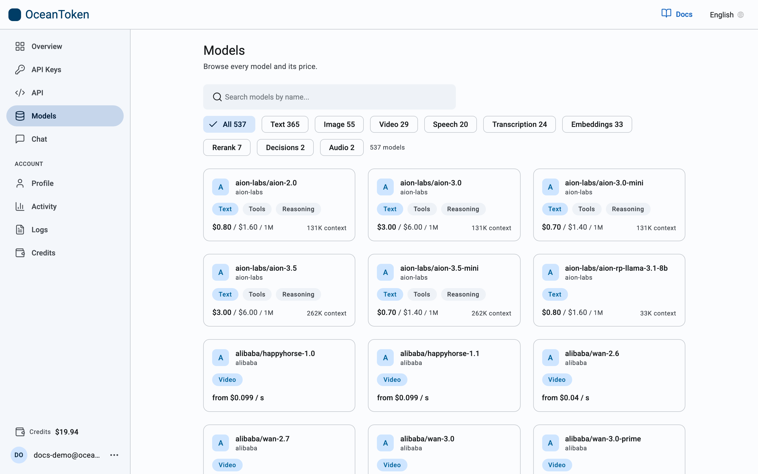Open the account three-dots menu
Screen dimensions: 758x474
click(x=114, y=455)
